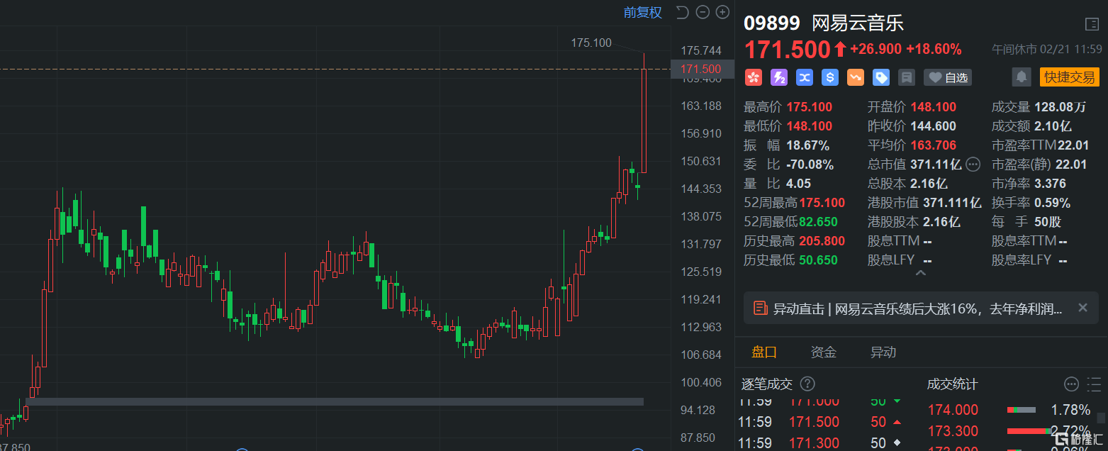Select the 11:59 trade at 171.500
The height and width of the screenshot is (451, 1108).
click(x=822, y=422)
